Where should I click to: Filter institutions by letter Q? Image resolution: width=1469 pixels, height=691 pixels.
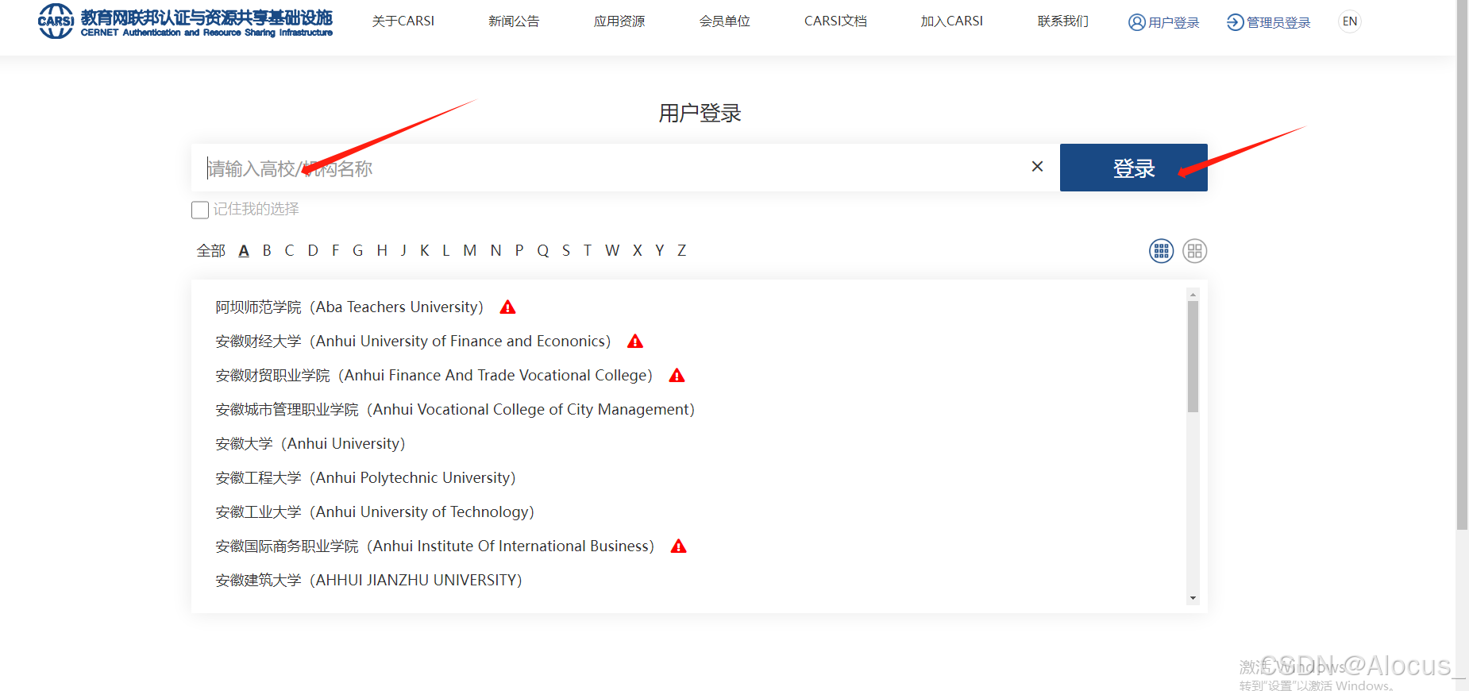(543, 251)
